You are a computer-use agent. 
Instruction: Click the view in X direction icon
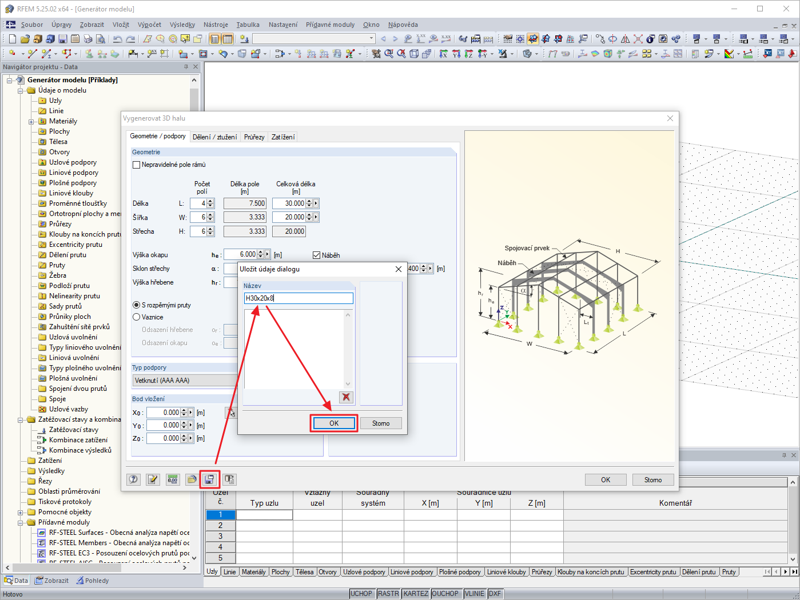444,54
